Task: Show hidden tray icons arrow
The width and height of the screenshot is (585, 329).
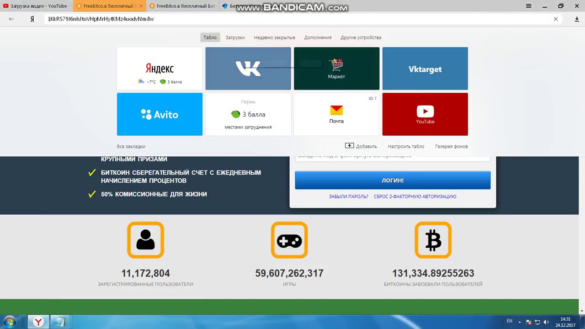Action: (520, 322)
